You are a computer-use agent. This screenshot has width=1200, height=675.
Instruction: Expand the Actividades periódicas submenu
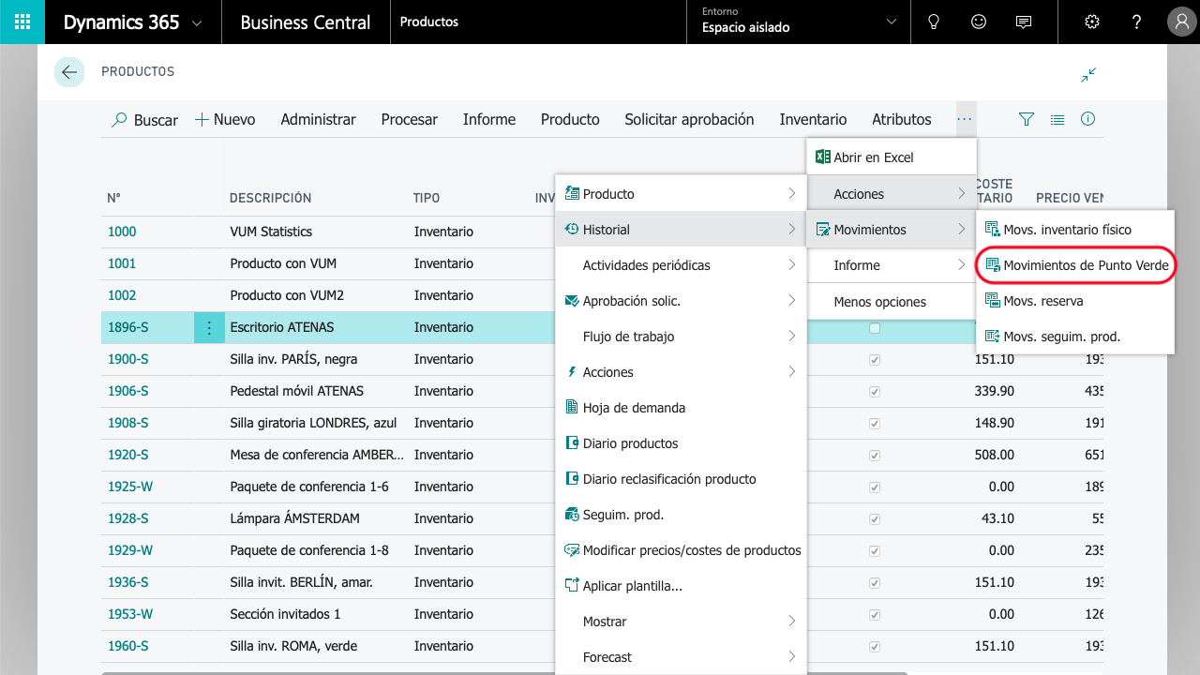click(x=681, y=265)
